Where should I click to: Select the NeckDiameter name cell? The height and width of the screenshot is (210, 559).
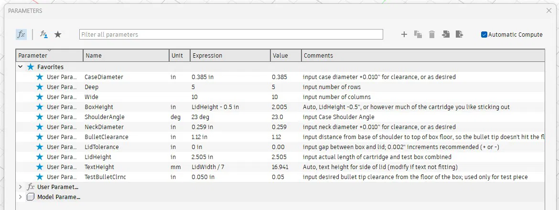click(104, 127)
